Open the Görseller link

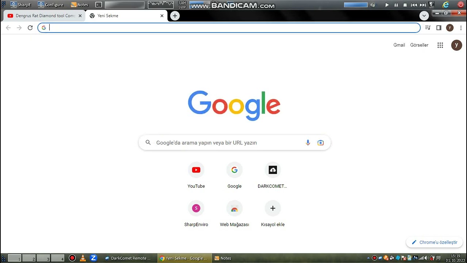(x=419, y=45)
